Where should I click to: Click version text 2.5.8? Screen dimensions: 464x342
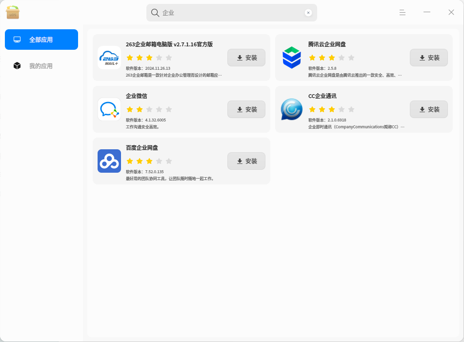tap(332, 68)
